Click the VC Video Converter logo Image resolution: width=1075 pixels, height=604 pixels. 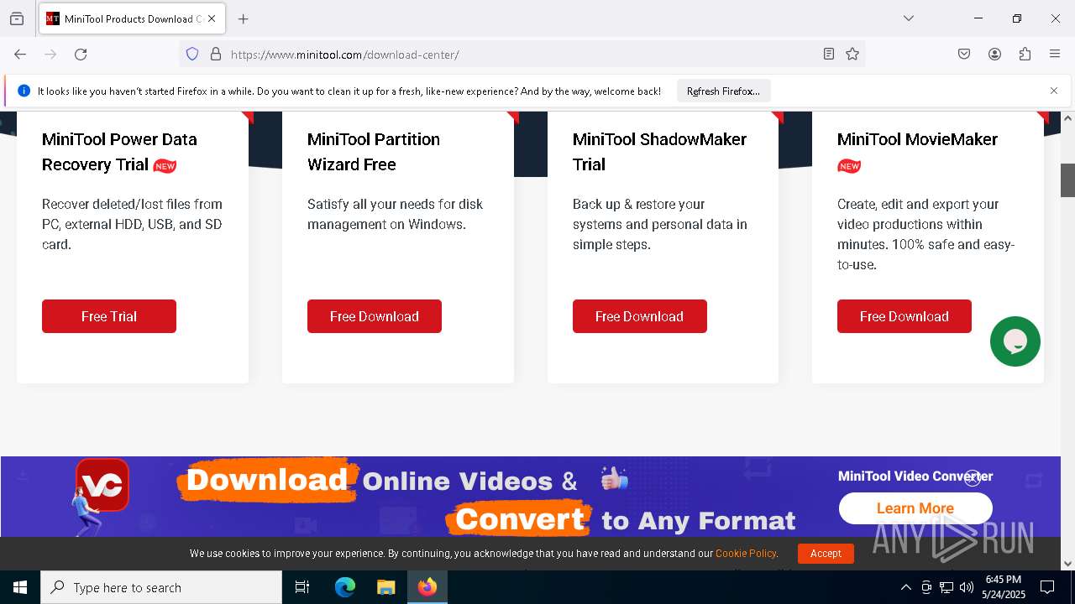click(102, 484)
